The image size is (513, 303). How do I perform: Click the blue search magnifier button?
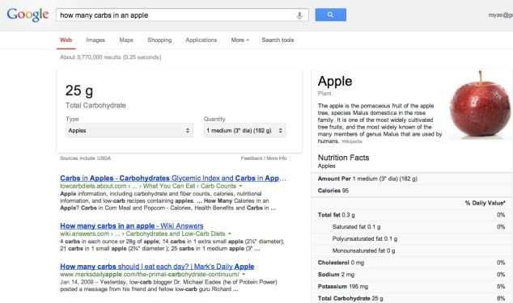tap(330, 15)
